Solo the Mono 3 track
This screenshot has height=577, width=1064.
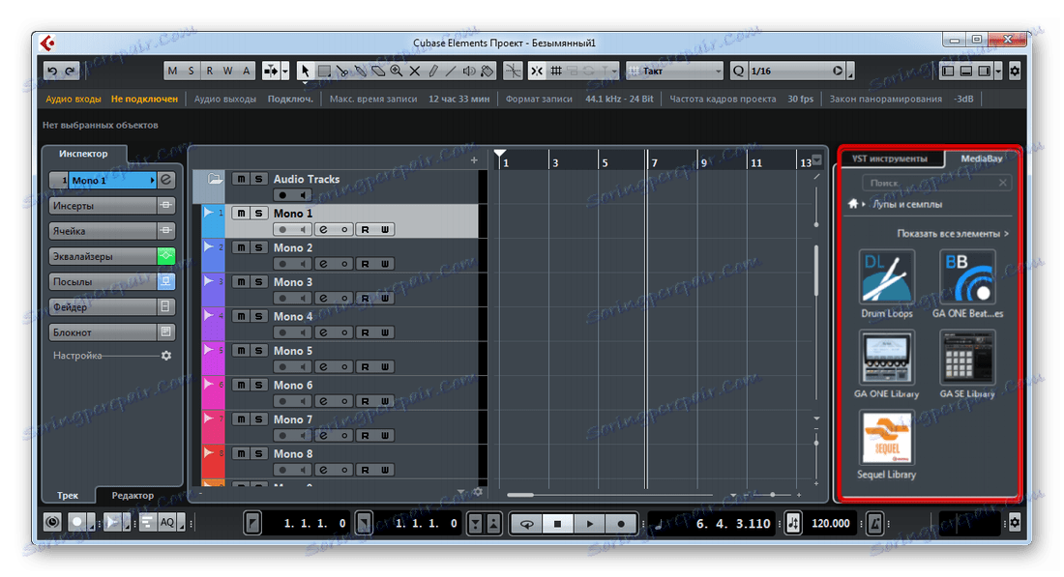pyautogui.click(x=258, y=281)
